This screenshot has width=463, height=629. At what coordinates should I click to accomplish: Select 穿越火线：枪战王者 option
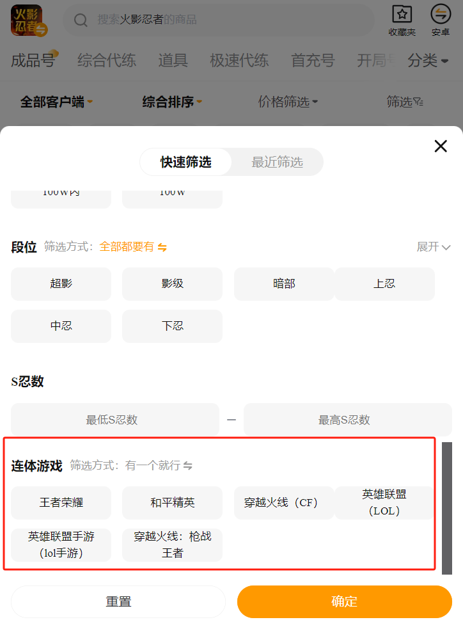pos(173,545)
